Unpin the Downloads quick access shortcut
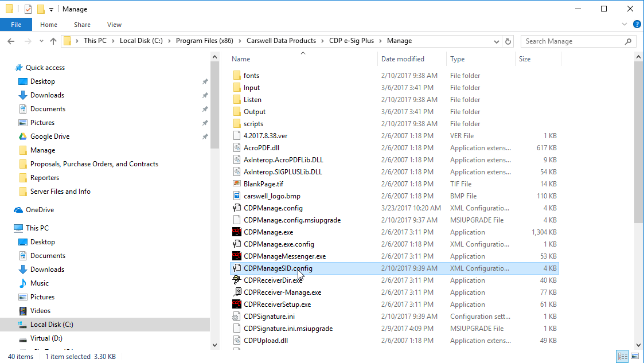644x363 pixels. coord(205,95)
